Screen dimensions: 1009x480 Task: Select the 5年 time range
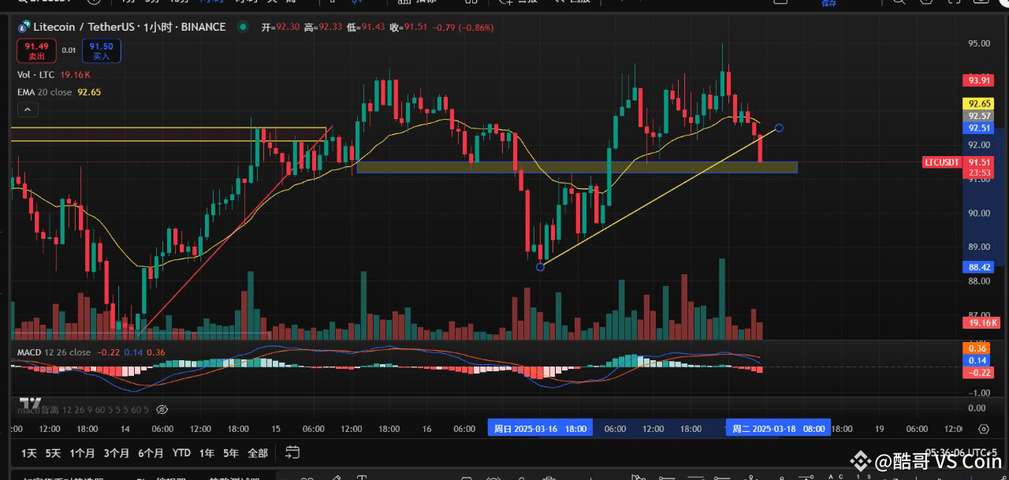click(x=231, y=453)
